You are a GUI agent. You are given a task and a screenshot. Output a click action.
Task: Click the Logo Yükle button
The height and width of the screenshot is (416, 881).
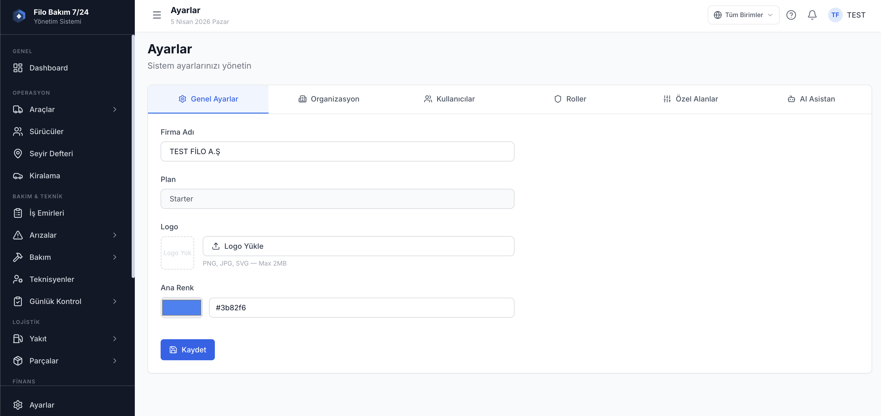pos(358,246)
